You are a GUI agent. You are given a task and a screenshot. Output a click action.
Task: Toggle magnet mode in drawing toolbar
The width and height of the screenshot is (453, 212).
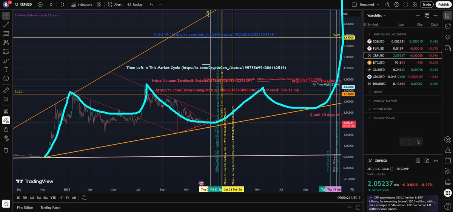(6, 111)
